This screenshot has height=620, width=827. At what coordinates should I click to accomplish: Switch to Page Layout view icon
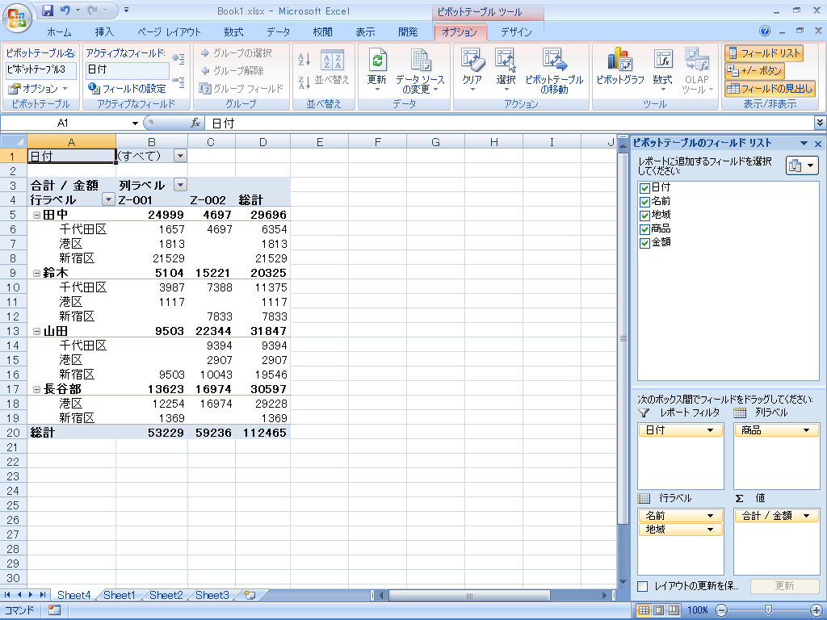[x=659, y=610]
